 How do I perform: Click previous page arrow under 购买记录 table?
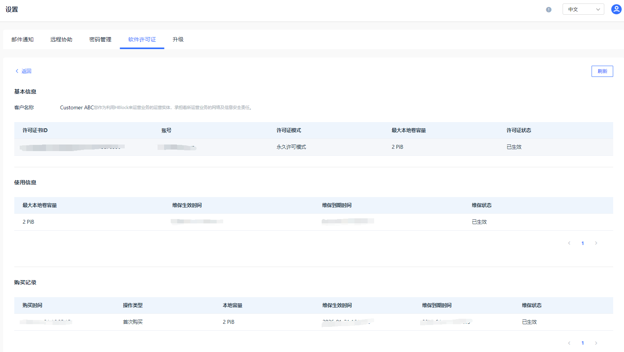pyautogui.click(x=569, y=343)
